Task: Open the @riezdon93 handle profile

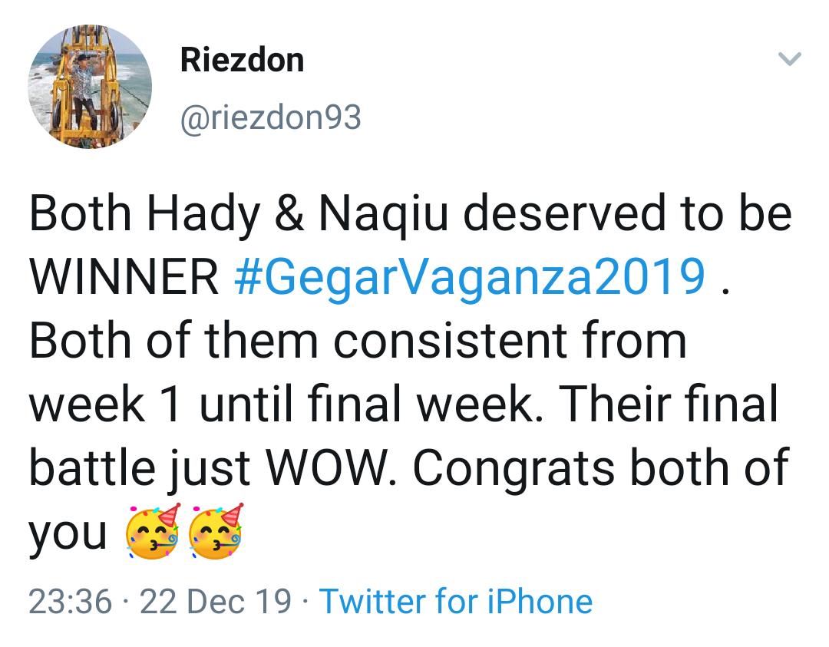Action: pos(271,117)
